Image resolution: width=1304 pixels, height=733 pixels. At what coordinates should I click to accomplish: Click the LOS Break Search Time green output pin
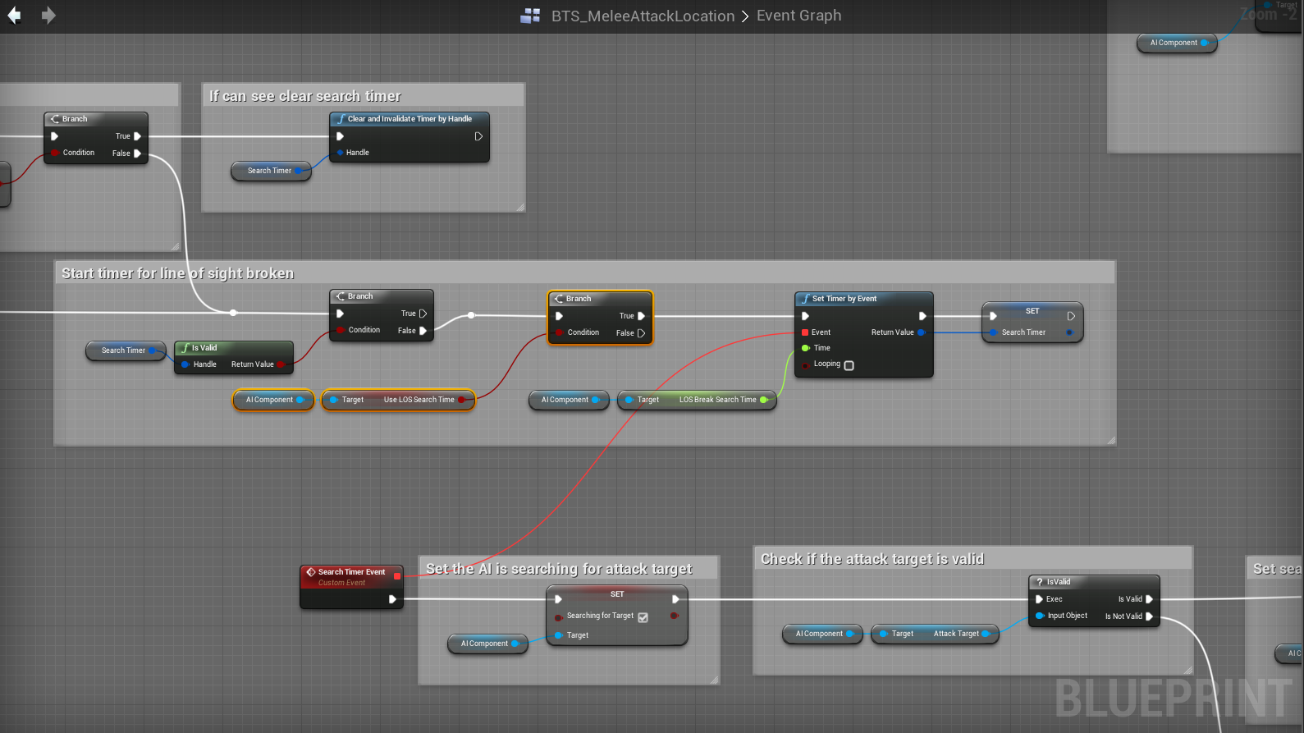pos(764,400)
